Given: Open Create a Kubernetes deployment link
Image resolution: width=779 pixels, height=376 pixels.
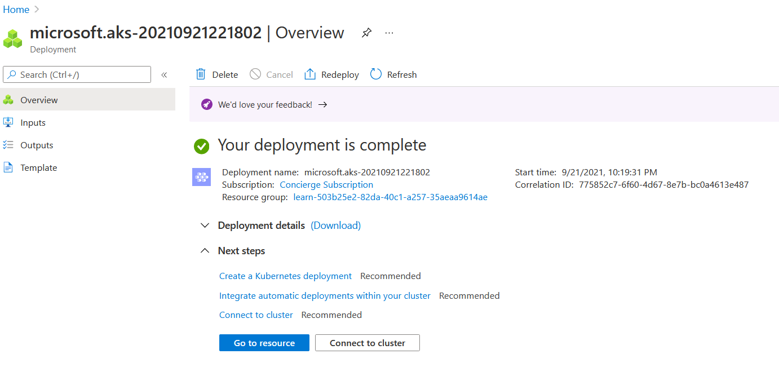Looking at the screenshot, I should click(285, 276).
